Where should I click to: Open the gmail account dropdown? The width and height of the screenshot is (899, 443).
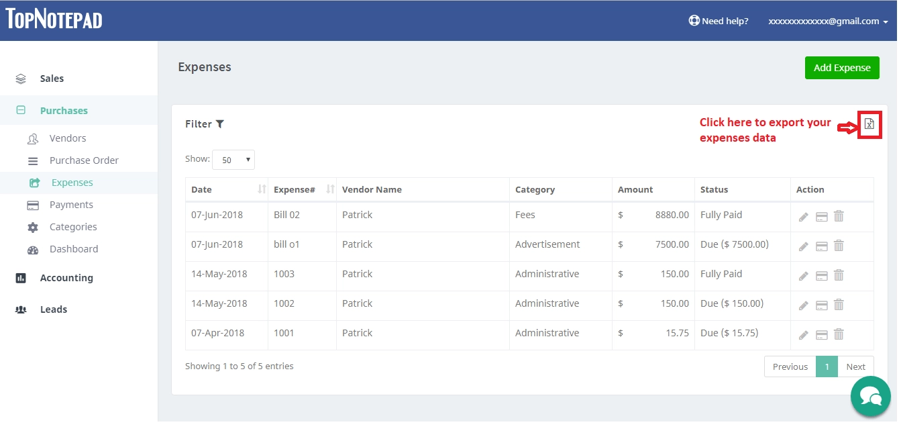(828, 21)
